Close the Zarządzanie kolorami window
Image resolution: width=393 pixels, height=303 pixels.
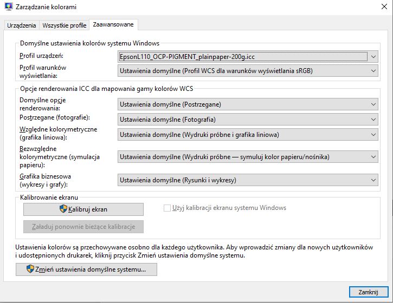(x=384, y=6)
